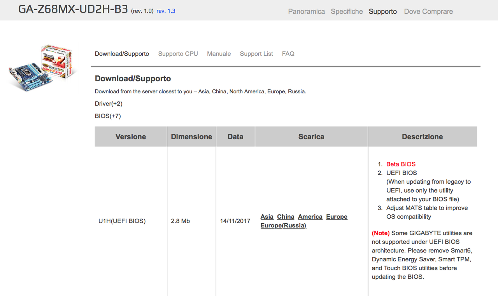Screen dimensions: 498x296
Task: Expand the Driver(+2) section
Action: click(x=109, y=103)
